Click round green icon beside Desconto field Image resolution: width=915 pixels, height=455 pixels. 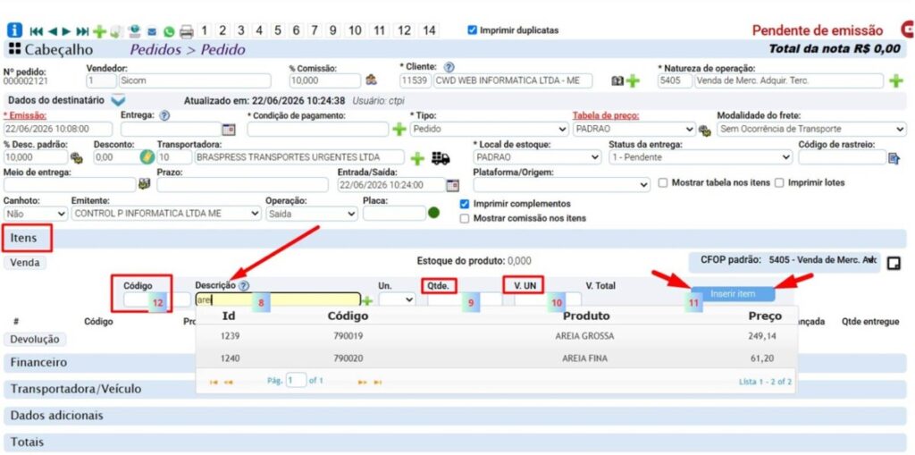(x=146, y=157)
